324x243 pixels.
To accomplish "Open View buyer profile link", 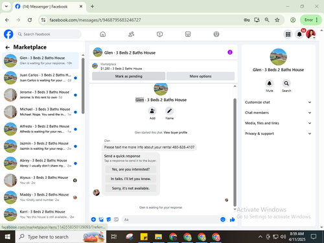I will 176,132.
